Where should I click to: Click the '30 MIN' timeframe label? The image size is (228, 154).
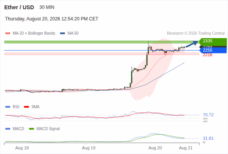point(47,7)
